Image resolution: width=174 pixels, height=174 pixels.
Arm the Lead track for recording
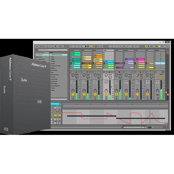pos(106,99)
